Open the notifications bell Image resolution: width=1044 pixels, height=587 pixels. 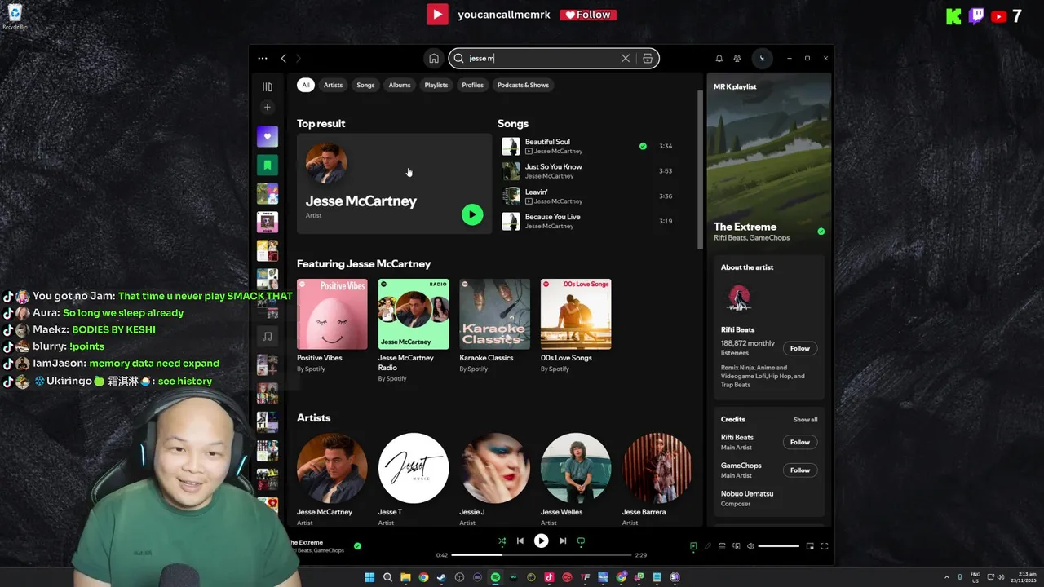click(719, 59)
